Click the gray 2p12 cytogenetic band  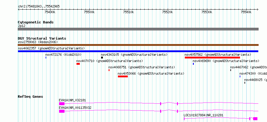(138, 29)
